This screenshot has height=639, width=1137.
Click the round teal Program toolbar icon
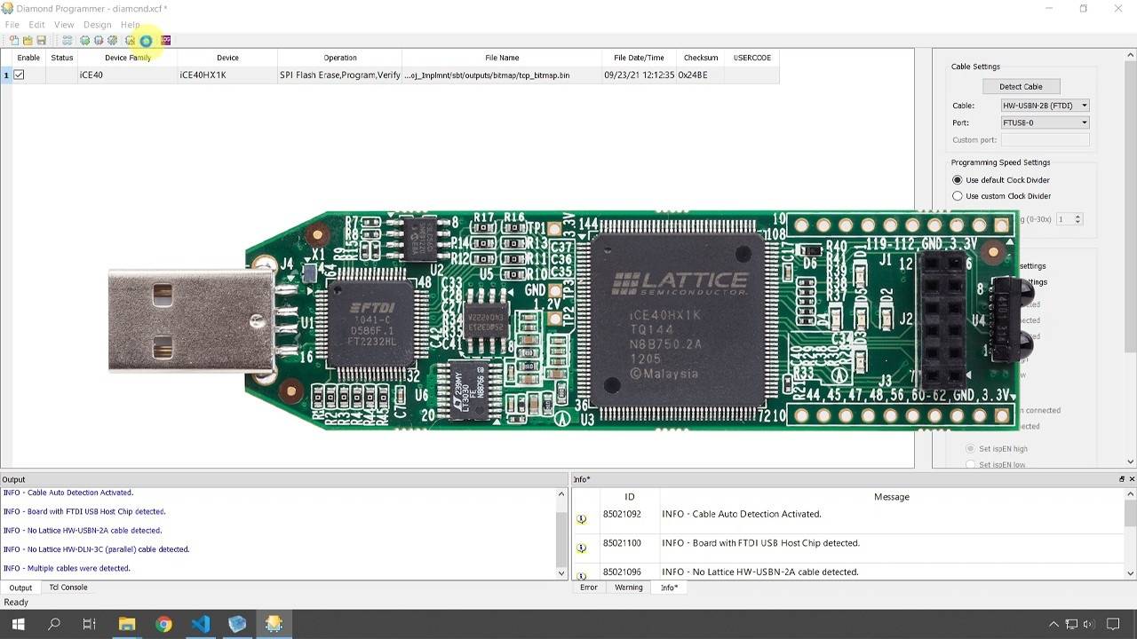click(146, 41)
